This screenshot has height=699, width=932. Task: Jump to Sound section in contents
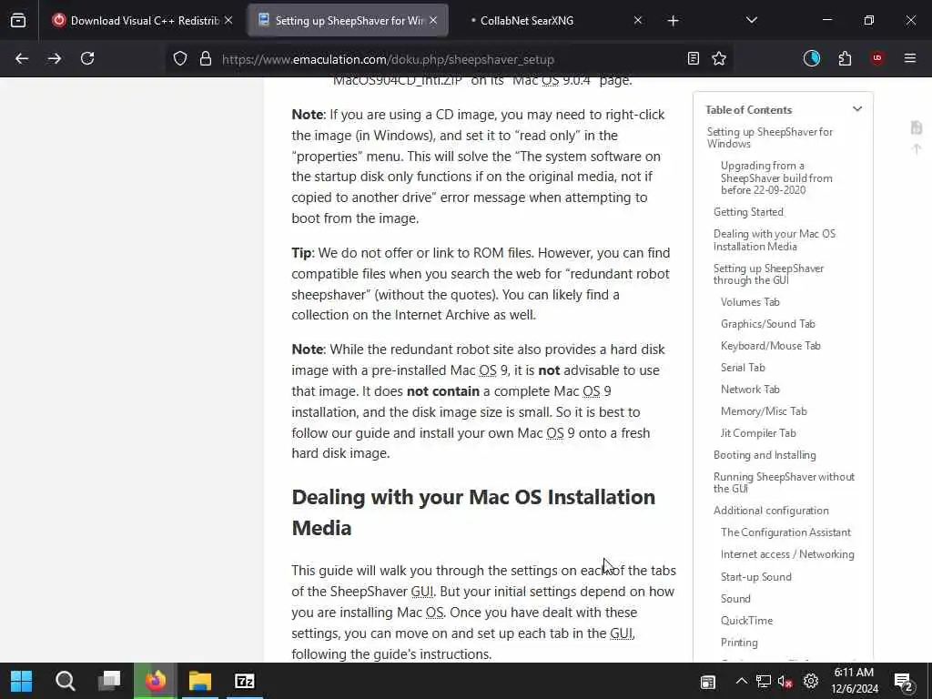point(735,599)
